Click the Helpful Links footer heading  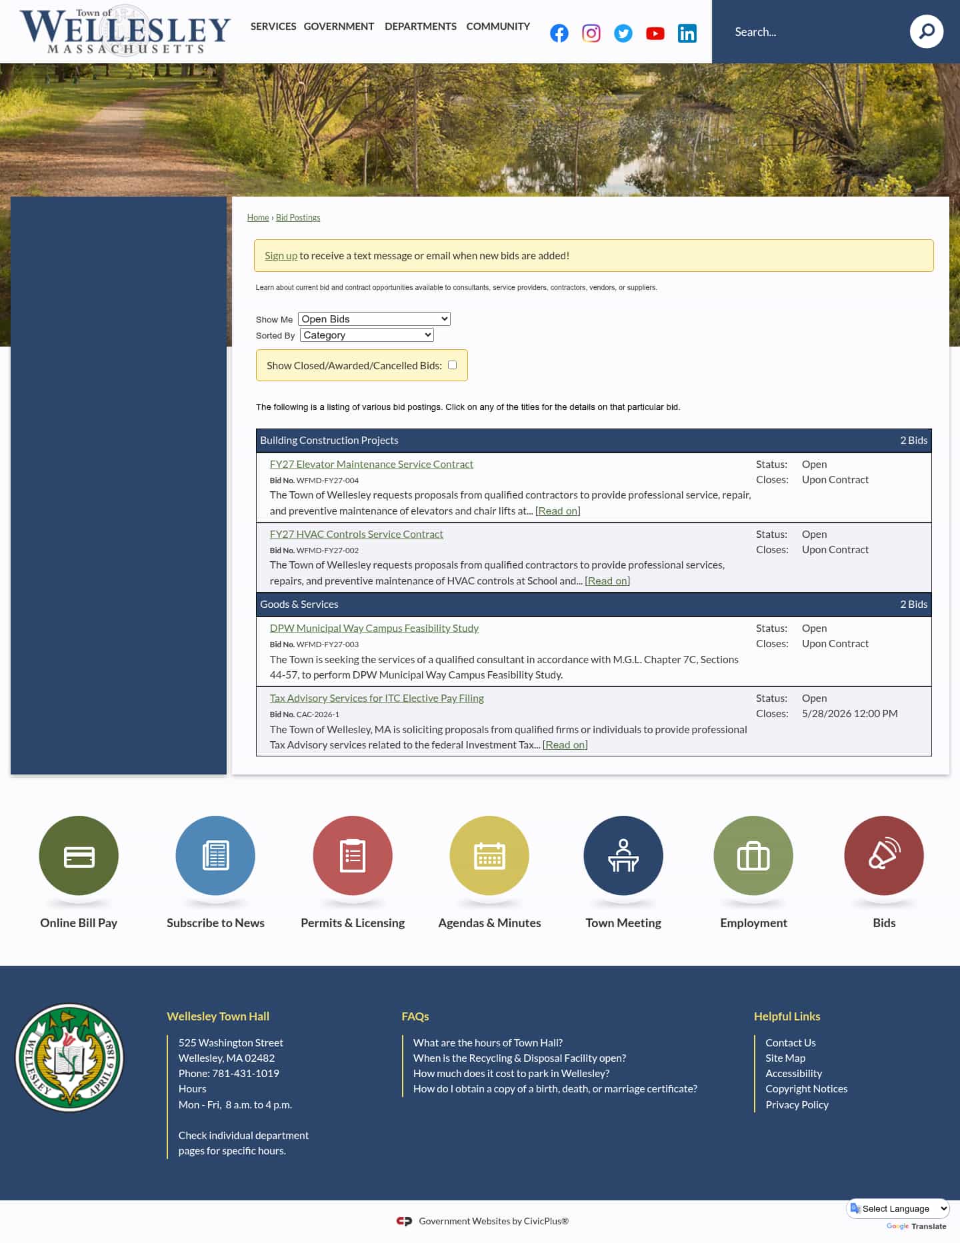coord(787,1017)
